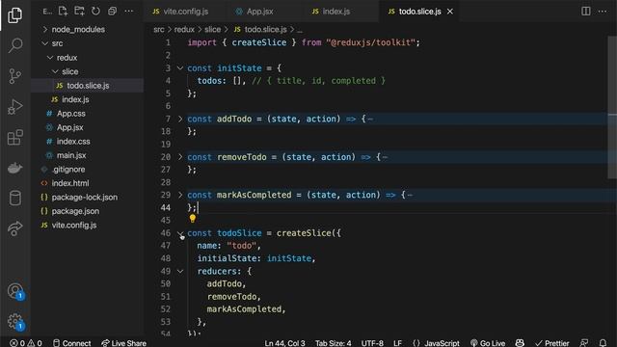Change LF end of line sequence
Screen dimensions: 617x347
(397, 343)
